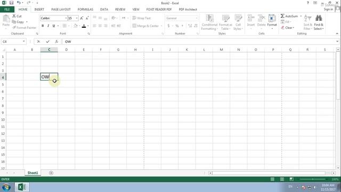Select row 8 header
Screen dimensions: 341x192
click(3, 106)
